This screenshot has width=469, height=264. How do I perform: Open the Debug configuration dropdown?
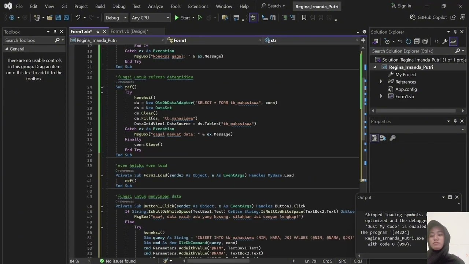pyautogui.click(x=116, y=18)
